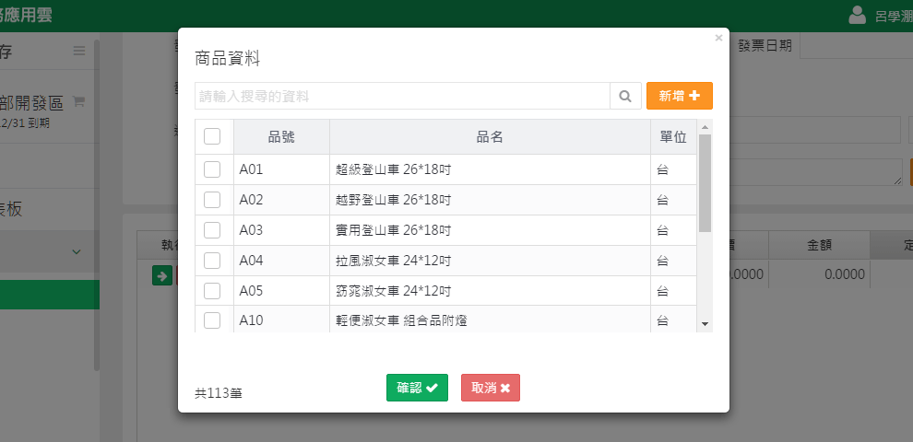Viewport: 913px width, 442px height.
Task: Click the product list vertical scrollbar thumb
Action: pyautogui.click(x=705, y=182)
